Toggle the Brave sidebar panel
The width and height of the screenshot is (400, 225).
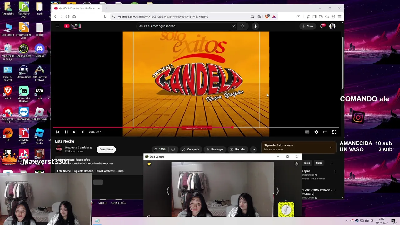click(315, 17)
